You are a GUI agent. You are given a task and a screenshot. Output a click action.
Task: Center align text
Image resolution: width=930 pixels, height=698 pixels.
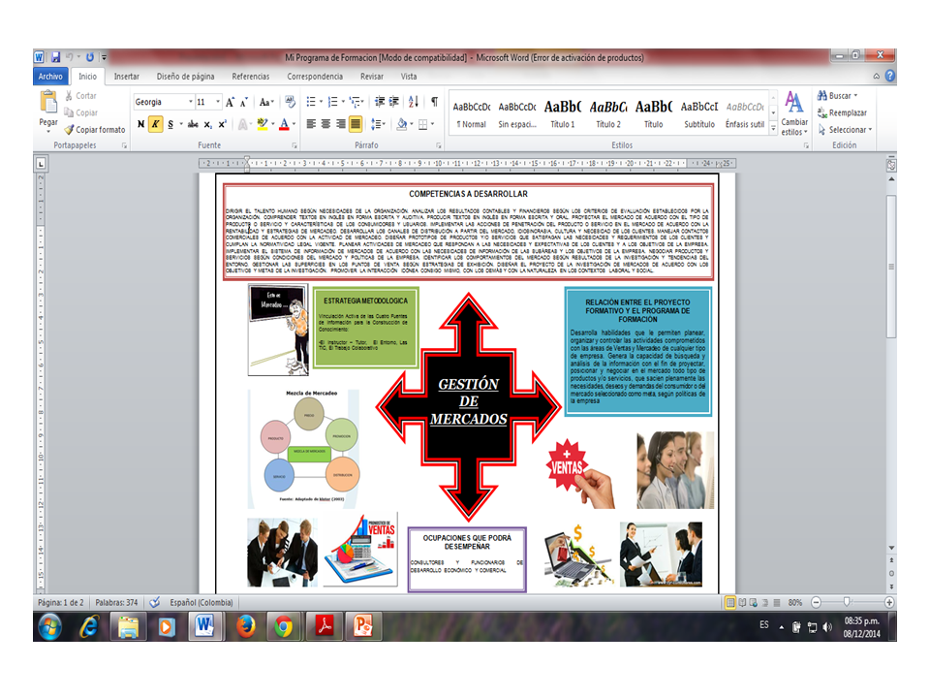click(325, 124)
